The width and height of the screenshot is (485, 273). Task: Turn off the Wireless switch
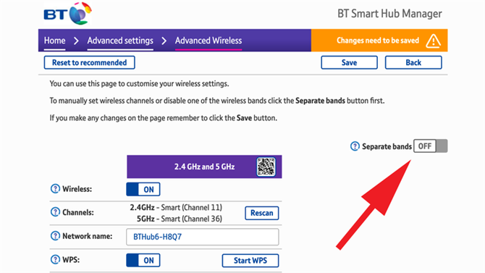pyautogui.click(x=143, y=189)
